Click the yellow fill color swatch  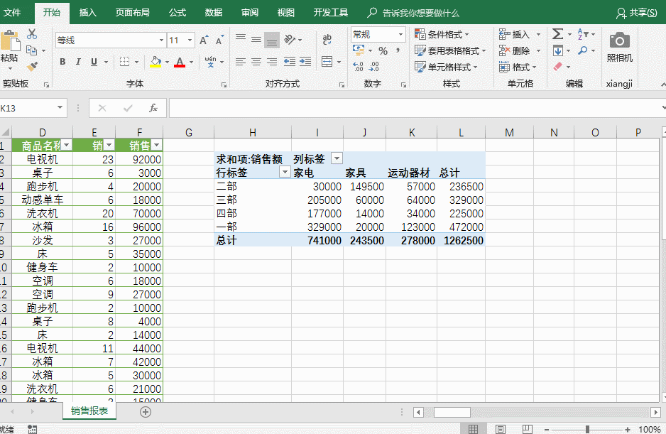(155, 62)
